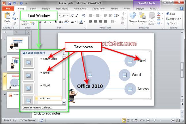Switch to Slides thumbnail pane tab
The image size is (186, 124).
pos(5,32)
